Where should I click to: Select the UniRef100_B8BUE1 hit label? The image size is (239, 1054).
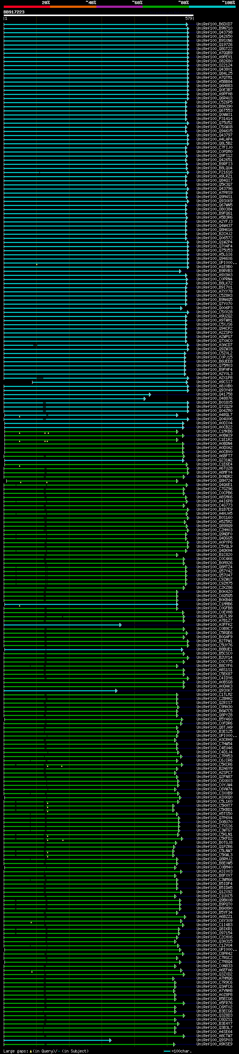click(x=214, y=650)
